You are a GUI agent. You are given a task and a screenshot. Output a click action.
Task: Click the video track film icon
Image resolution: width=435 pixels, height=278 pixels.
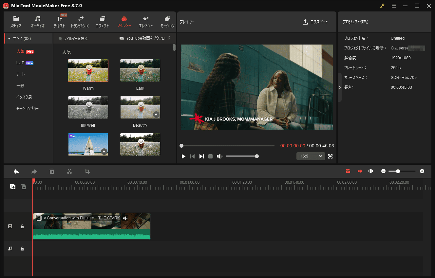click(10, 226)
